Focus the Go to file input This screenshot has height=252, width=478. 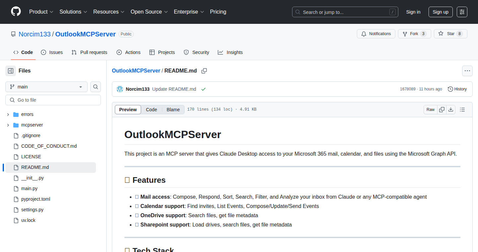pos(53,100)
